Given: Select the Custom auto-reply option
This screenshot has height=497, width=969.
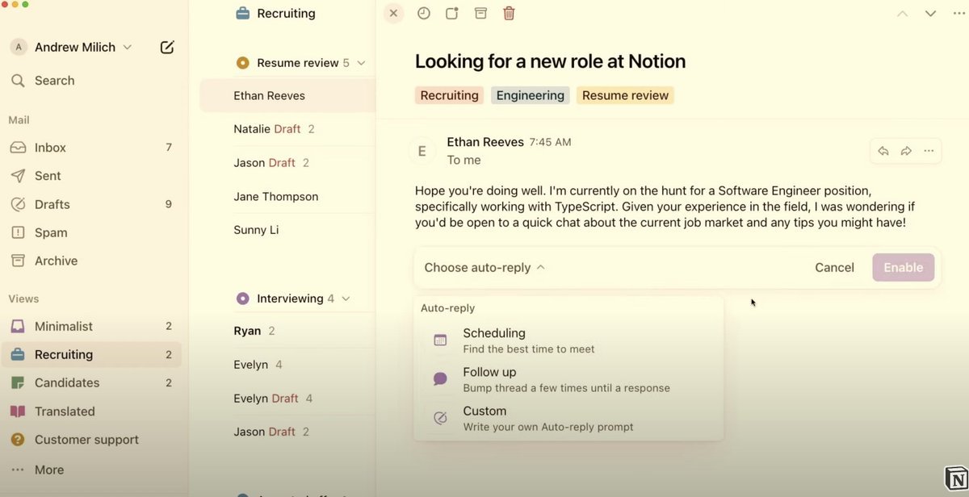Looking at the screenshot, I should (568, 418).
